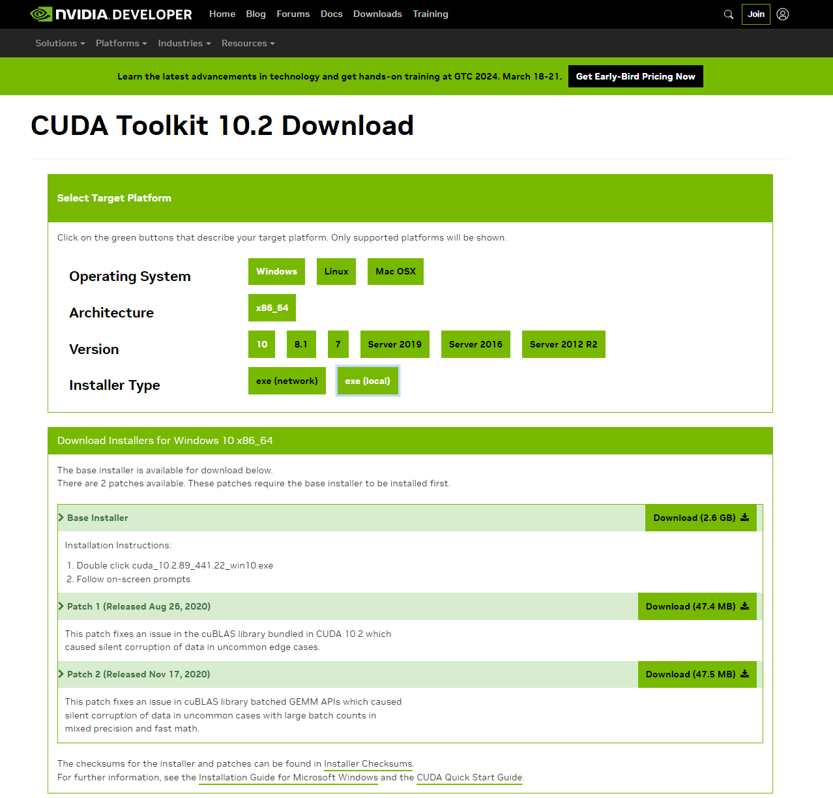Collapse Patch 1 (Released Aug 26, 2020)
Screen dimensions: 833x798
pos(134,606)
